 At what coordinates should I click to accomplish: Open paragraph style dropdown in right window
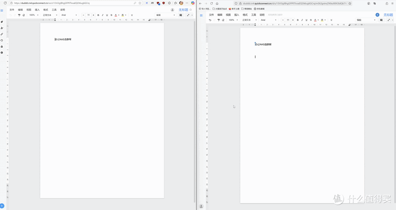(x=249, y=20)
